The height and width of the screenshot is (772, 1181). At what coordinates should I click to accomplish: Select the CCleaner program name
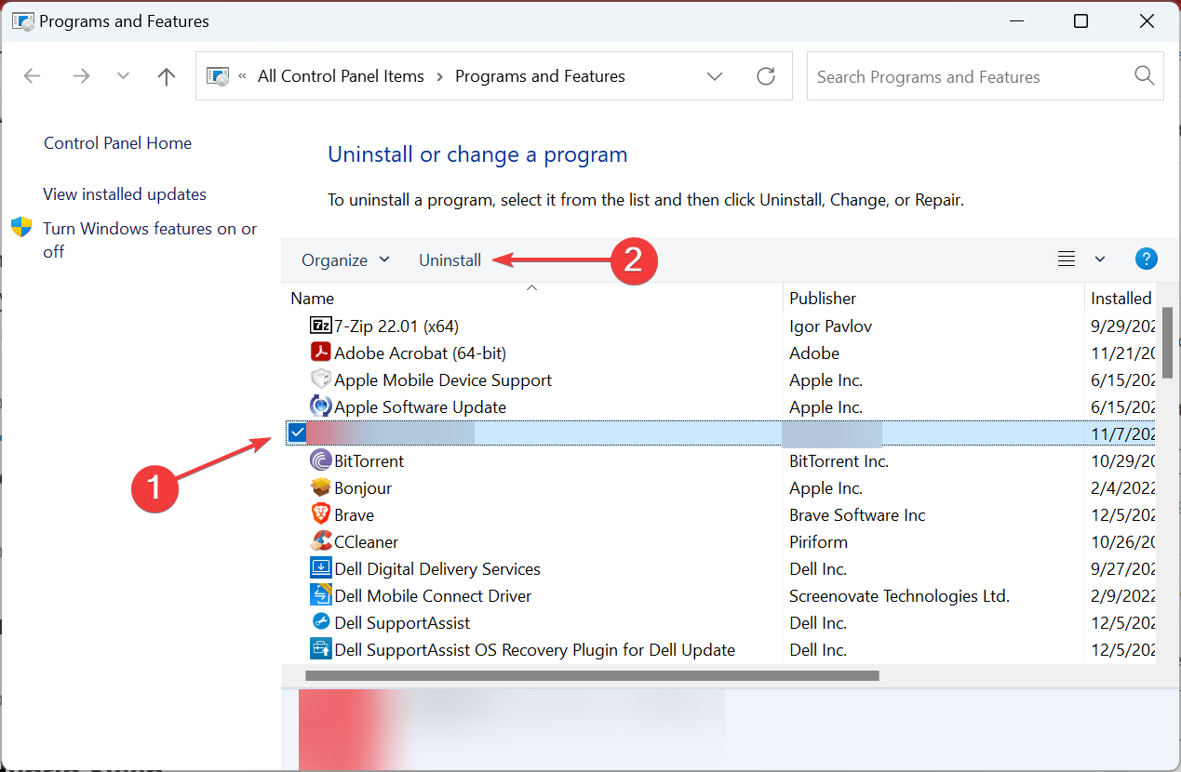tap(366, 541)
